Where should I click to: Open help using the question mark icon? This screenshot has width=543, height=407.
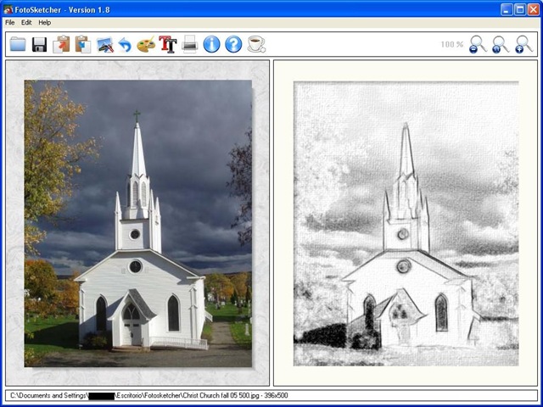234,44
